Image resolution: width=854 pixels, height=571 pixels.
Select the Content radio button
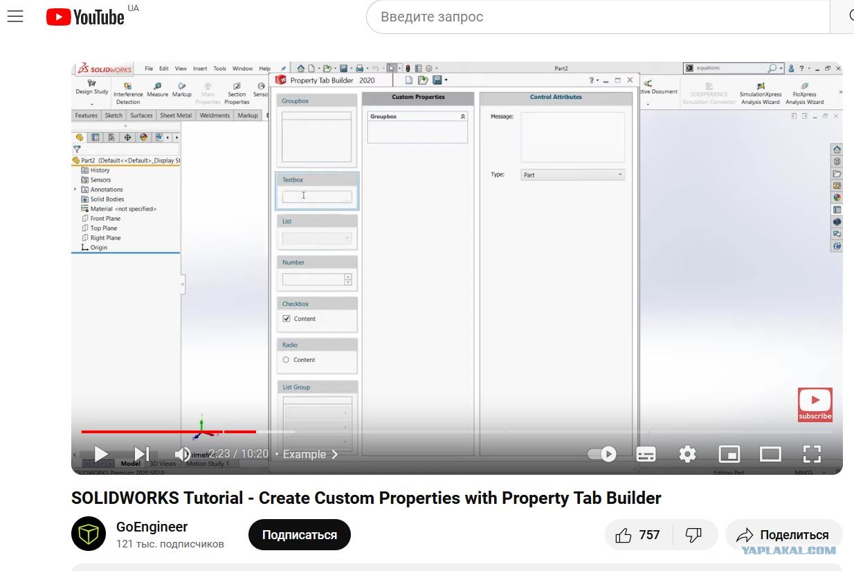tap(286, 360)
